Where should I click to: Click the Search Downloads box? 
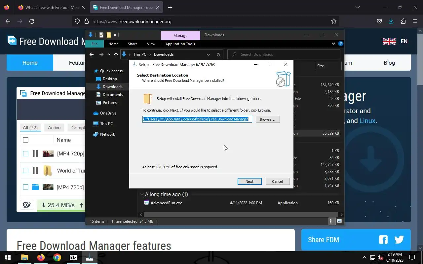284,54
